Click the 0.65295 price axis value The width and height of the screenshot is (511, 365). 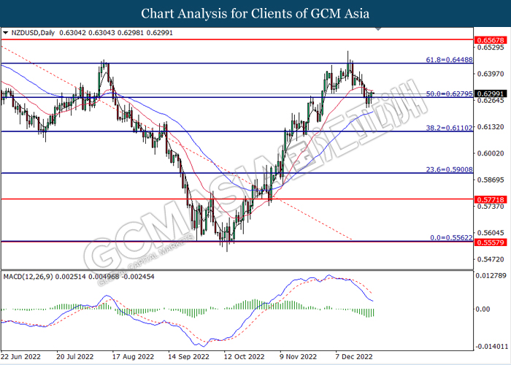pyautogui.click(x=491, y=47)
